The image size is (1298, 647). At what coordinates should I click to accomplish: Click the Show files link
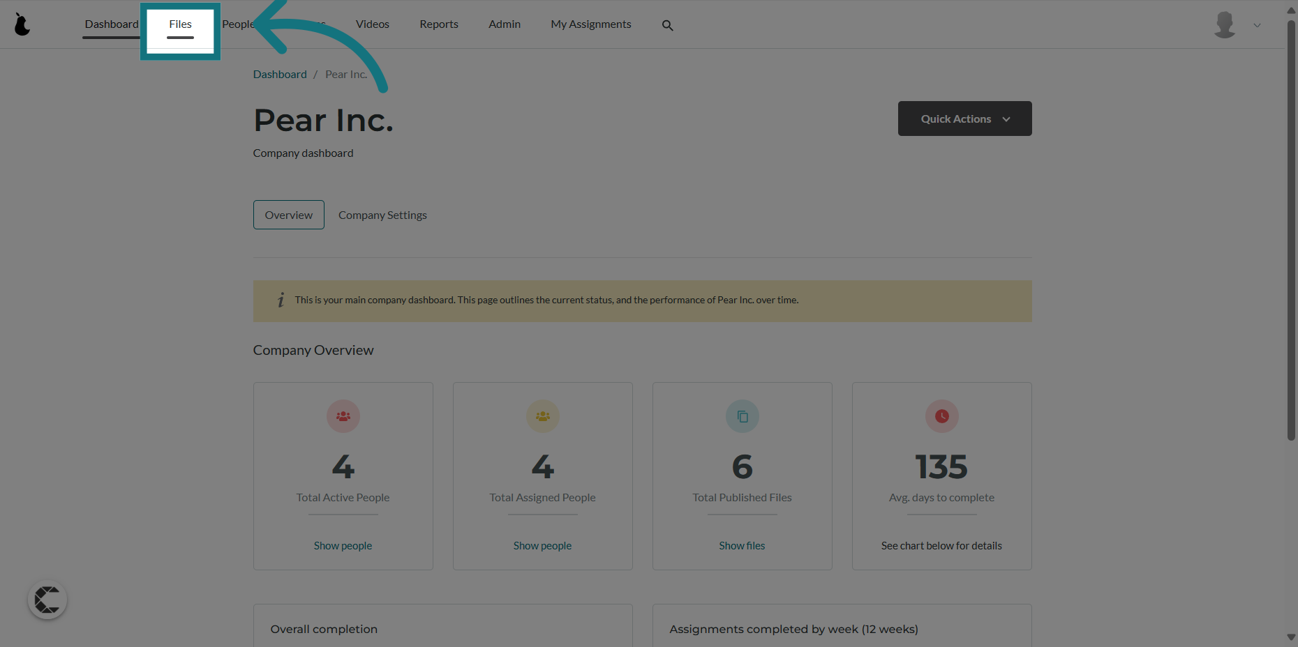[742, 545]
